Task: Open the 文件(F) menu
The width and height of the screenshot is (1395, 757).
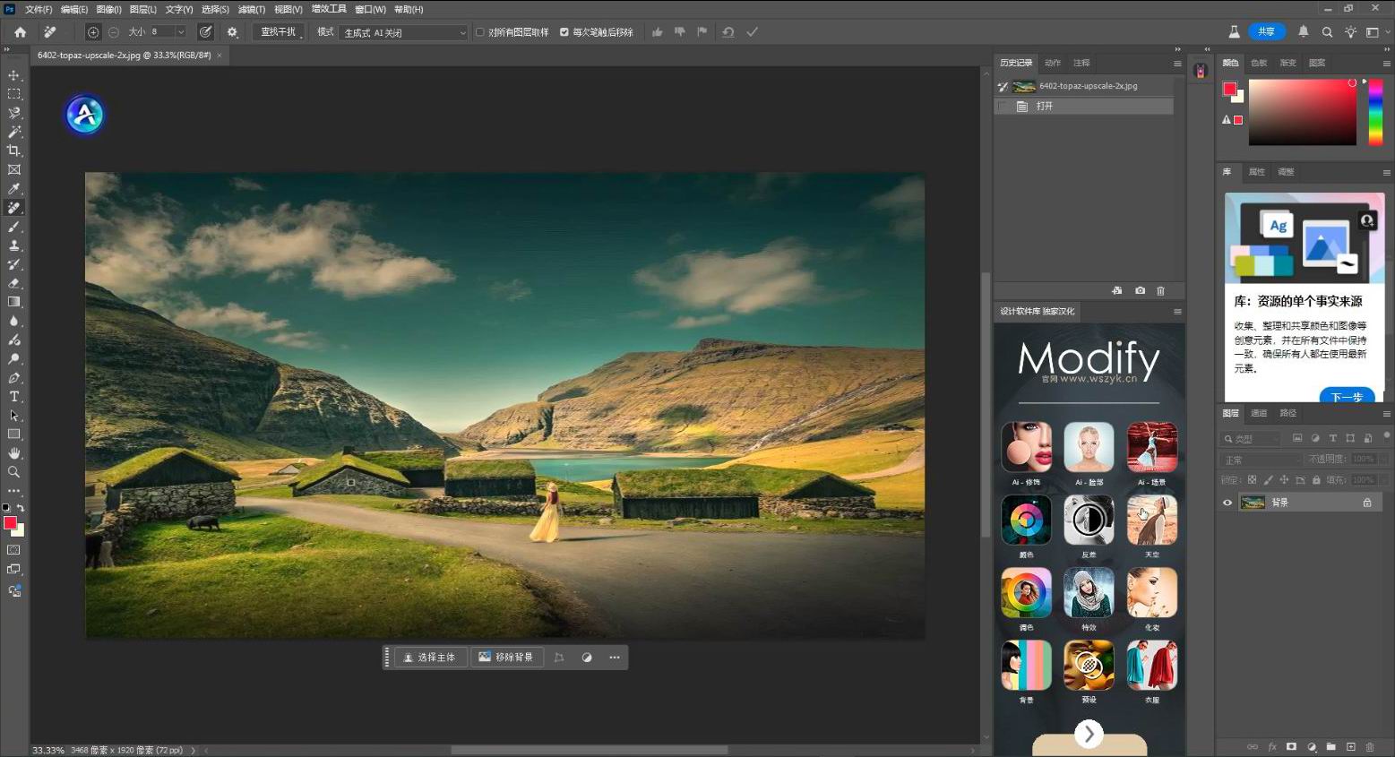Action: (x=39, y=9)
